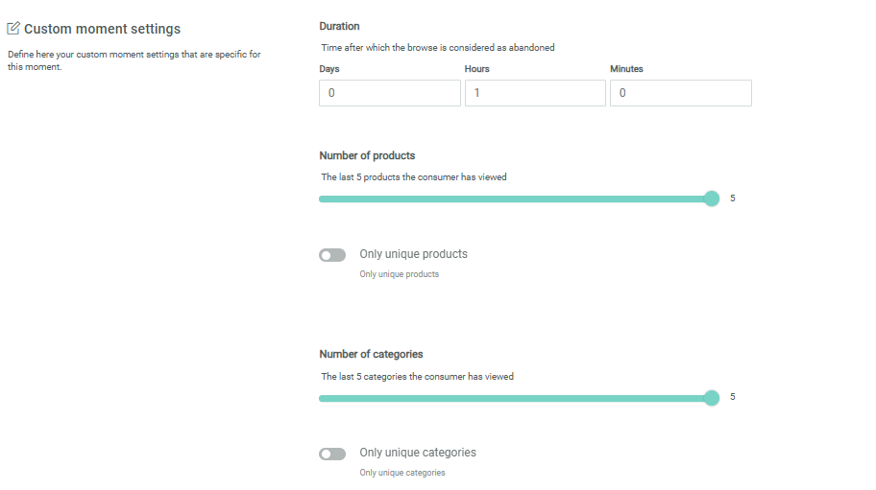Image resolution: width=876 pixels, height=490 pixels.
Task: Focus the Days duration input field
Action: coord(389,93)
